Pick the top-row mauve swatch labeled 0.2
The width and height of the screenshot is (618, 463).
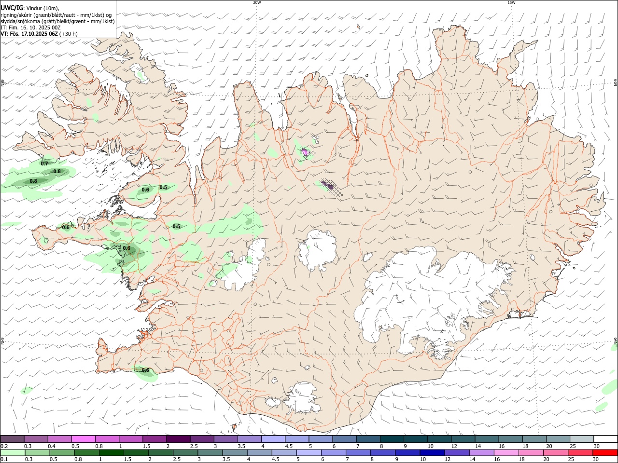[12, 439]
